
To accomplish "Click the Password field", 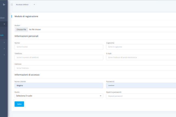I will pos(141,85).
